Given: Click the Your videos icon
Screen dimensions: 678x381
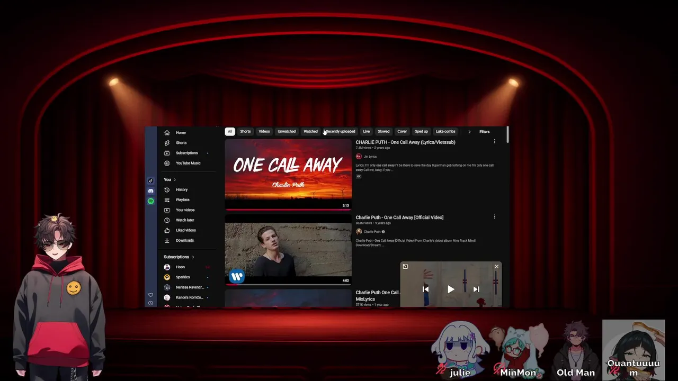Looking at the screenshot, I should [x=167, y=210].
